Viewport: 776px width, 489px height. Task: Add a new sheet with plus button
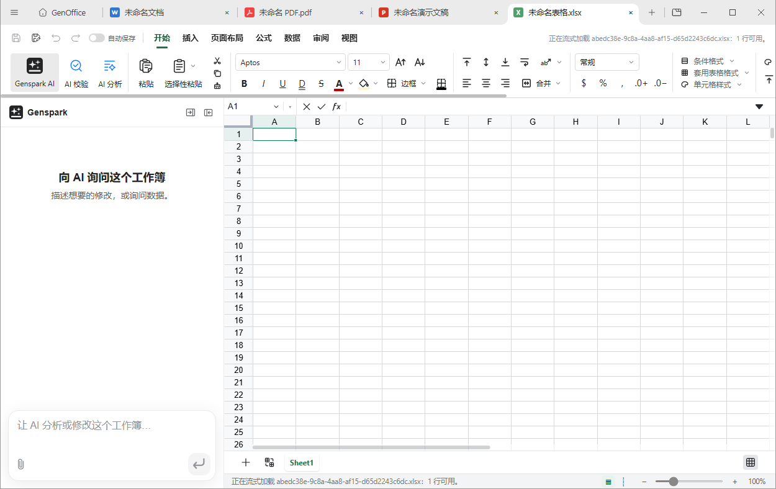pyautogui.click(x=246, y=462)
